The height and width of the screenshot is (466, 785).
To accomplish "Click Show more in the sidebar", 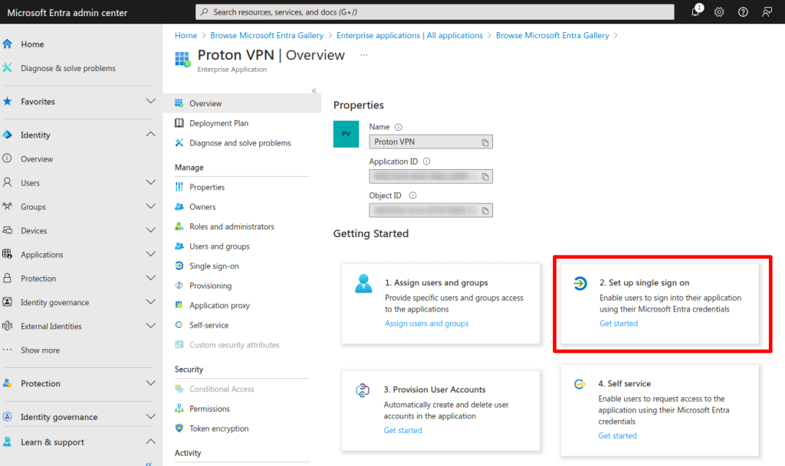I will (40, 350).
